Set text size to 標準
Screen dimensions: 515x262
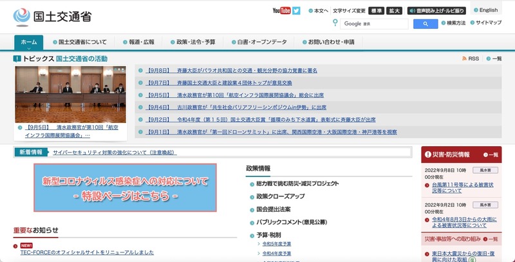[x=377, y=10]
